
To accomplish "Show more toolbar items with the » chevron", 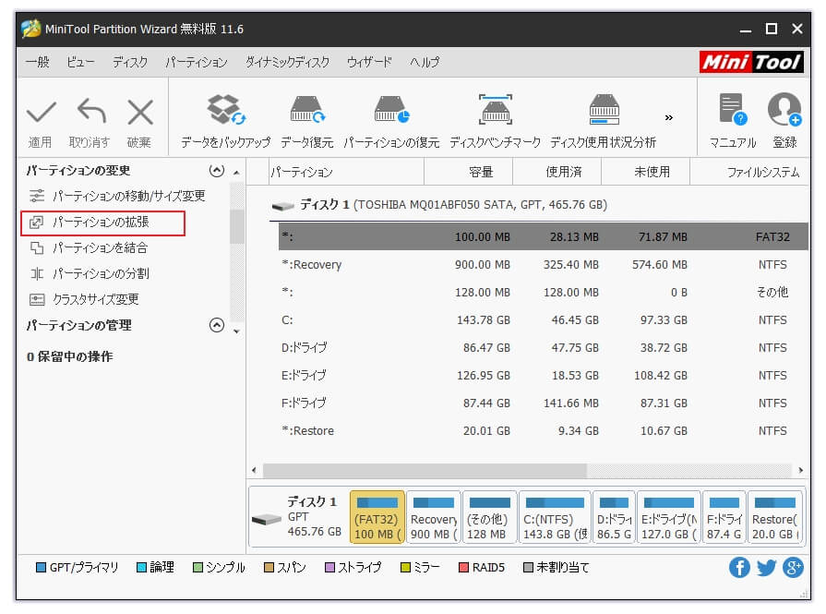I will [668, 117].
